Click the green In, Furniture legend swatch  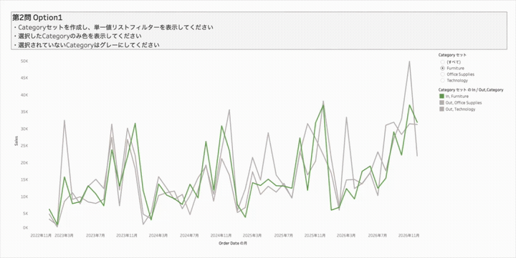[x=441, y=96]
